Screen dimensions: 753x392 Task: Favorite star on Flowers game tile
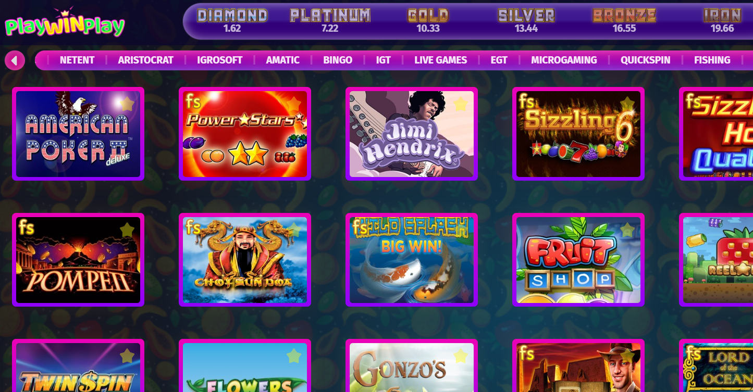(x=294, y=356)
